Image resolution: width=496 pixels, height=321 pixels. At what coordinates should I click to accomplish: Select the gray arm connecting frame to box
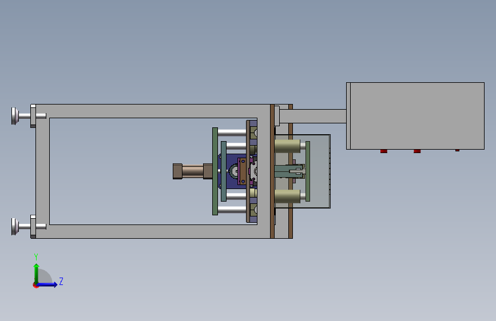312,116
